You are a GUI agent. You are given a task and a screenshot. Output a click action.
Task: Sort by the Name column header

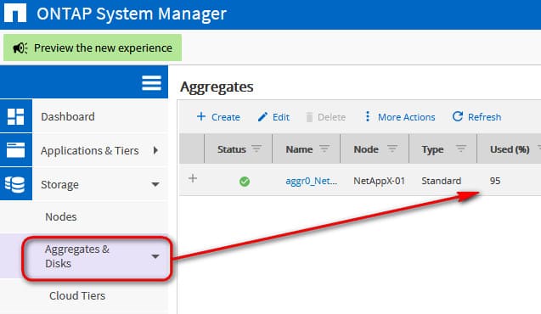pyautogui.click(x=299, y=149)
